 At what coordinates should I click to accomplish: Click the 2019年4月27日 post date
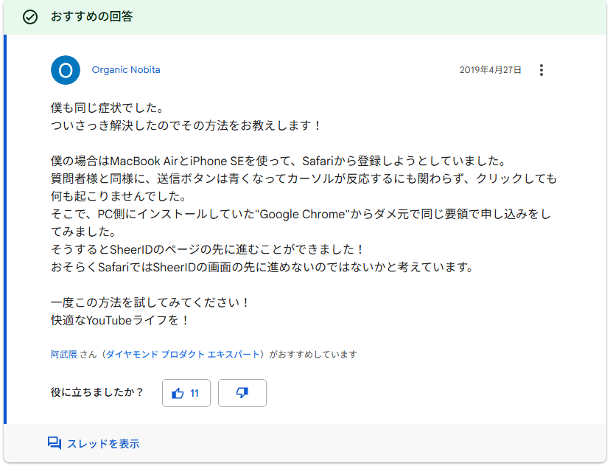coord(490,70)
